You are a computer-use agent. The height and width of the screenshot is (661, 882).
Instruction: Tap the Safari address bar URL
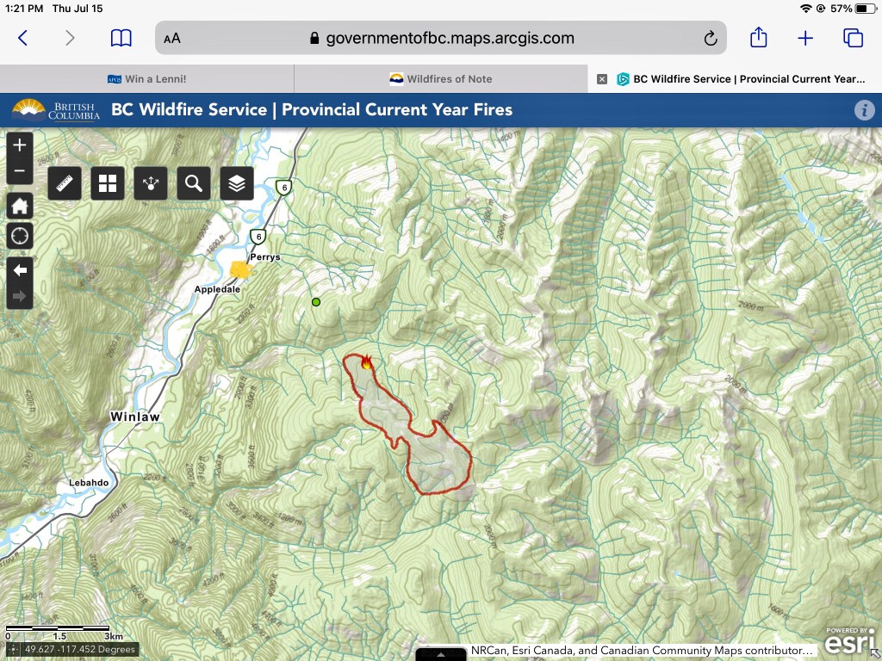tap(441, 38)
